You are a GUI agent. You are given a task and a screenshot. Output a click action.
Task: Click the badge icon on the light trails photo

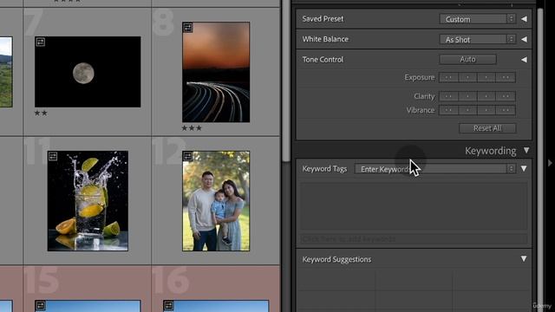click(x=188, y=28)
